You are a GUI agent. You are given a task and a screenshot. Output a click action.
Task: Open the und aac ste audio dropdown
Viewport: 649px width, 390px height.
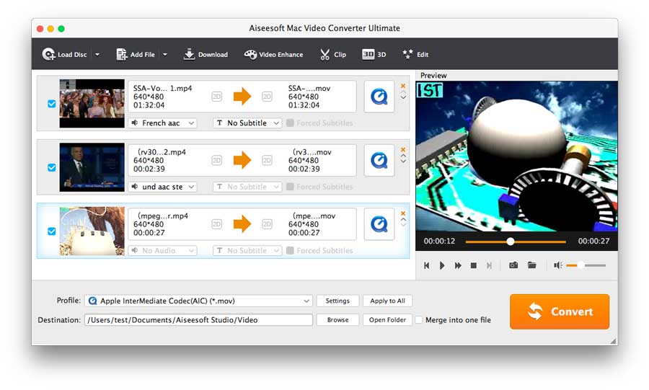tap(163, 187)
